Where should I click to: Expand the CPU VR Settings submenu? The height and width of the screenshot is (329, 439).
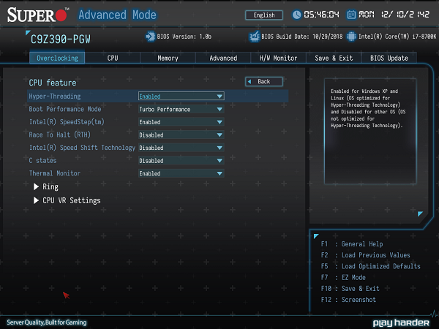67,200
